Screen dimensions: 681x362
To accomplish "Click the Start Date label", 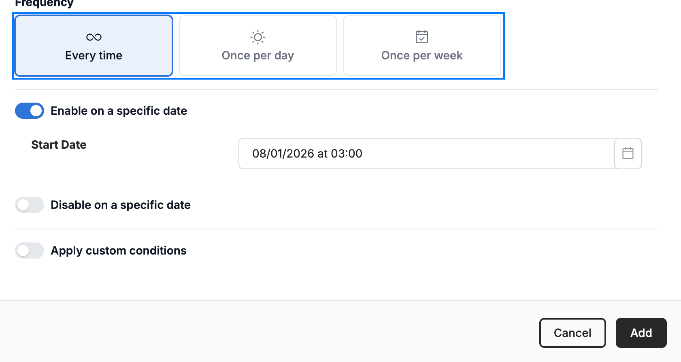I will 59,145.
